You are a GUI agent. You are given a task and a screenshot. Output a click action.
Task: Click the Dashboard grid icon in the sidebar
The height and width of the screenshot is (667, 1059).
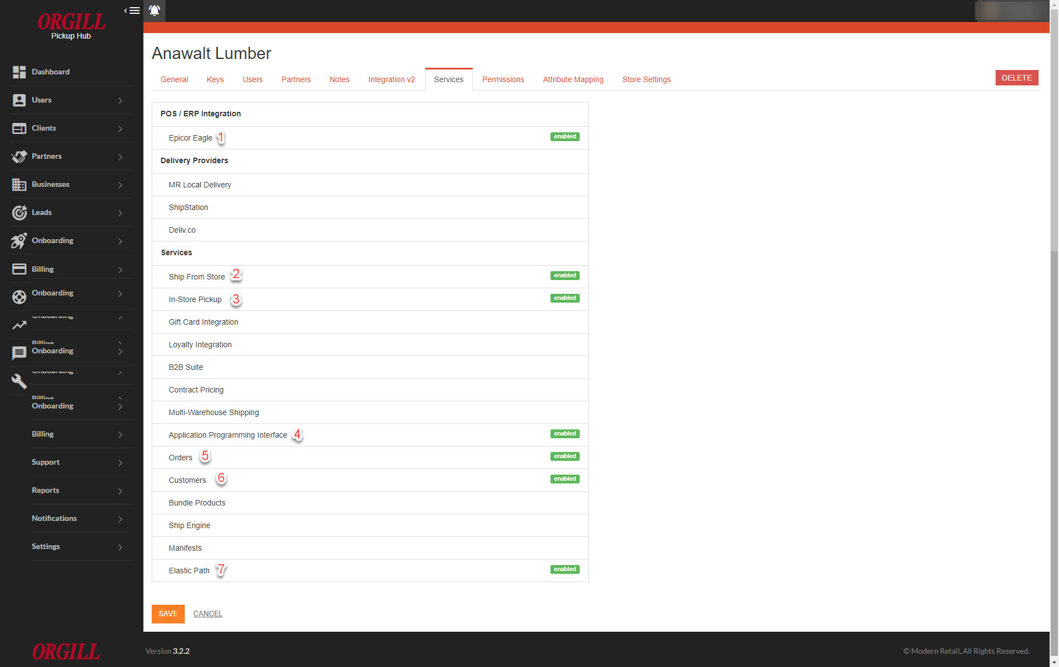[19, 72]
